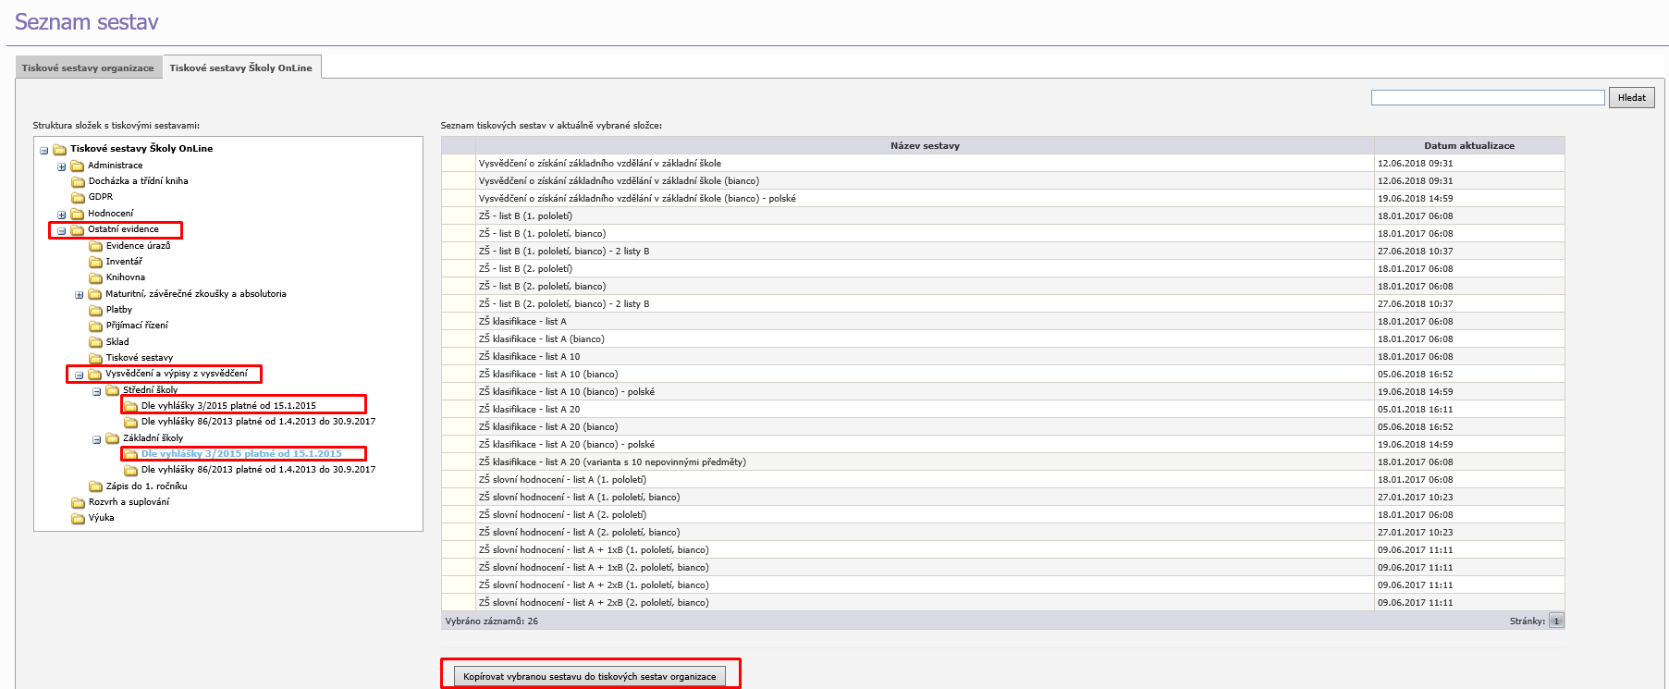Click the Inventář folder icon
The width and height of the screenshot is (1669, 689).
tap(95, 262)
